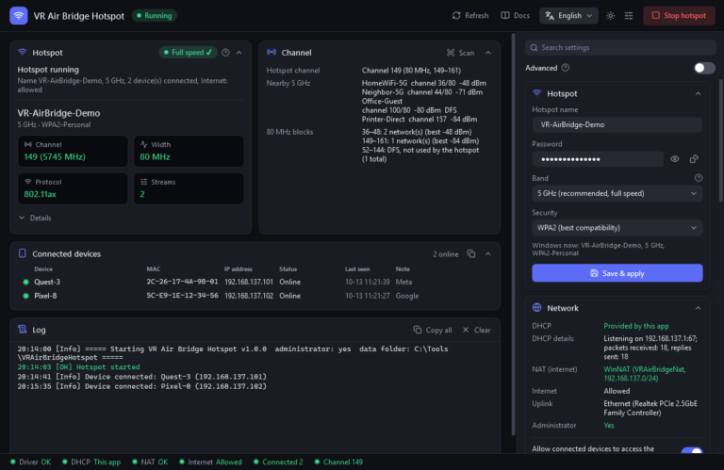Click IP address 192.168.137.102
This screenshot has width=724, height=470.
249,296
